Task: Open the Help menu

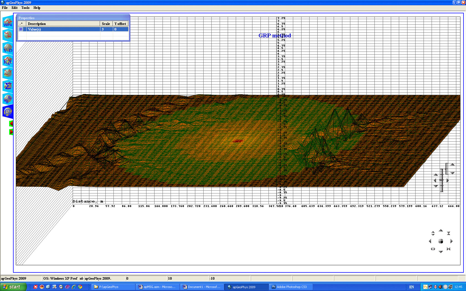Action: tap(37, 8)
